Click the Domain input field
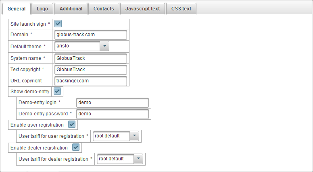This screenshot has height=172, width=313. (91, 35)
